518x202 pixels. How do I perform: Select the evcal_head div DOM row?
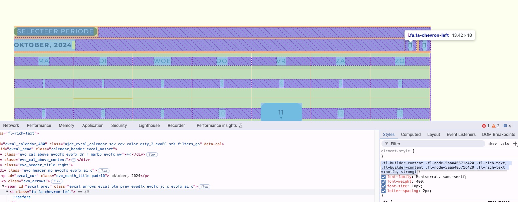coord(58,149)
